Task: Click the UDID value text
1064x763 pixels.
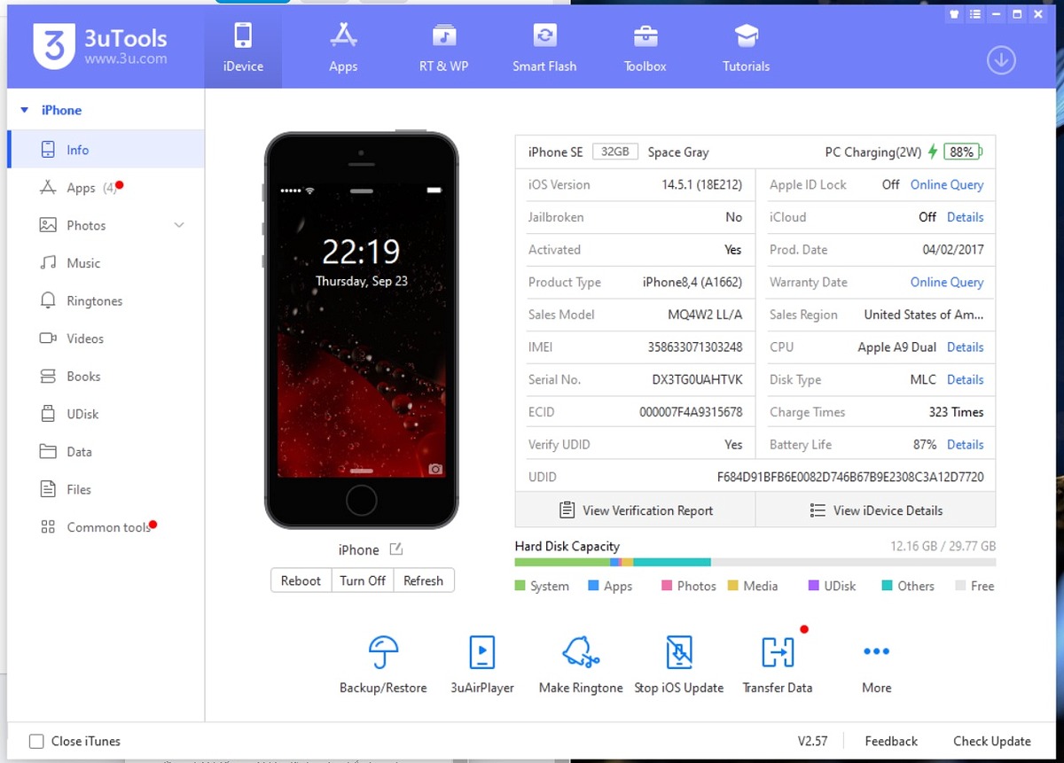Action: click(850, 477)
